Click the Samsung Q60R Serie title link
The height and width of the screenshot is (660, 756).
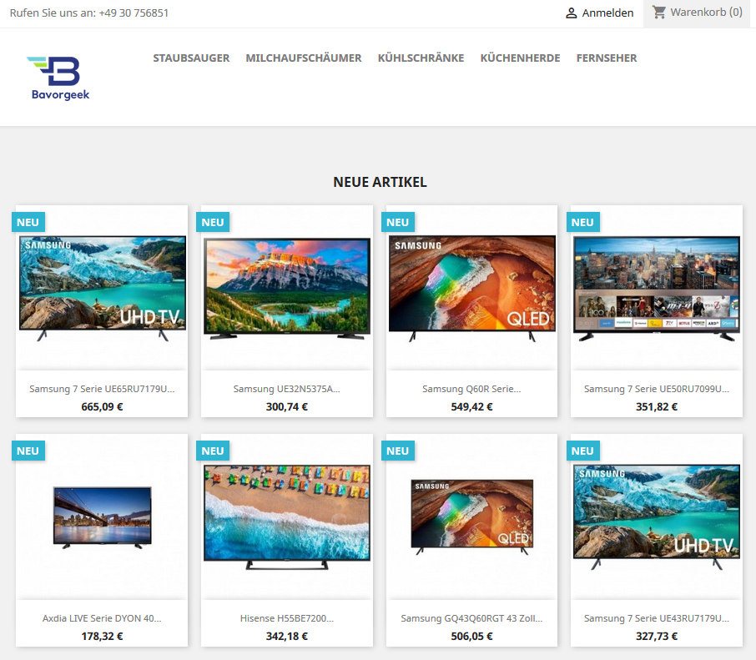click(x=471, y=389)
